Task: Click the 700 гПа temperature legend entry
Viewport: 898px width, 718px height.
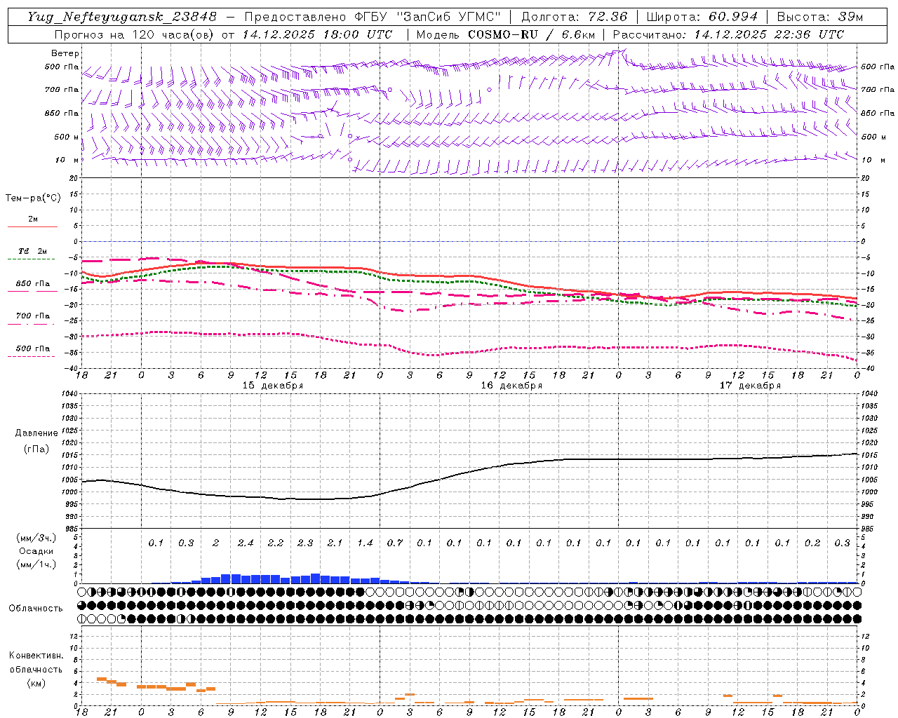Action: 32,316
